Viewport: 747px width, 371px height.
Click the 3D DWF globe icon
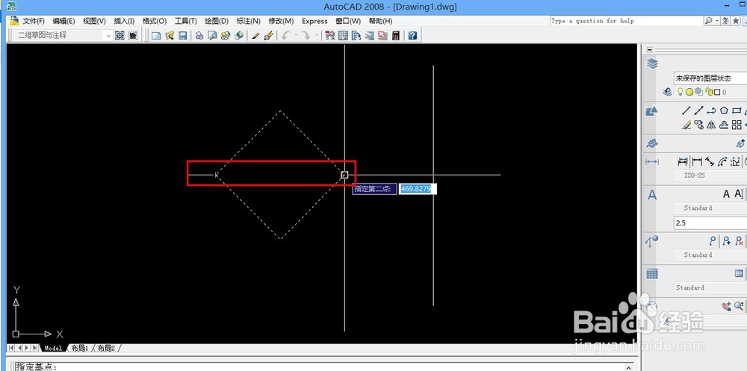(x=239, y=35)
